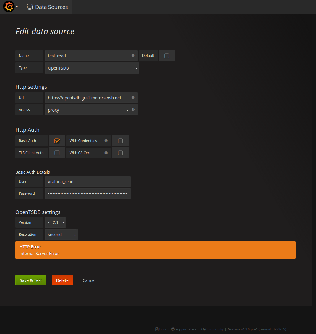
Task: Click the Data Sources database icon
Action: [x=30, y=7]
